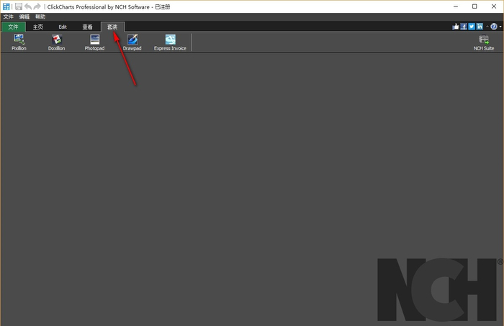Click the thumbs-up like icon
Screen dimensions: 504x326
[456, 27]
